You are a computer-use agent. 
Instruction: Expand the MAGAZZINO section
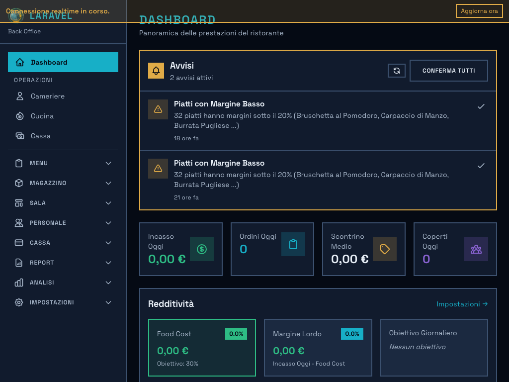[x=108, y=183]
